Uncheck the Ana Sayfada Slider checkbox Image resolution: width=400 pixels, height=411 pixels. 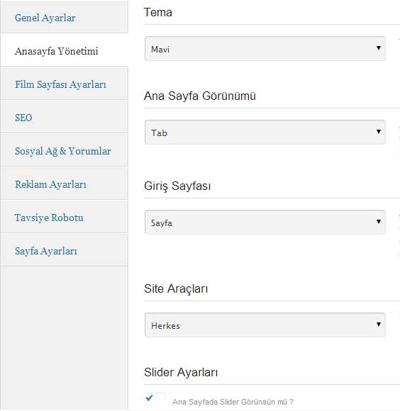click(x=155, y=399)
